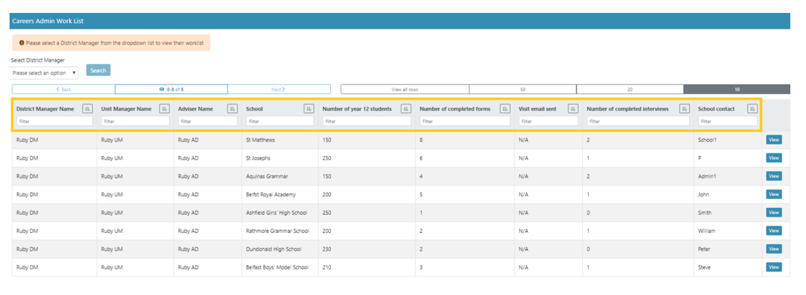Click school contact Steve

[x=704, y=267]
